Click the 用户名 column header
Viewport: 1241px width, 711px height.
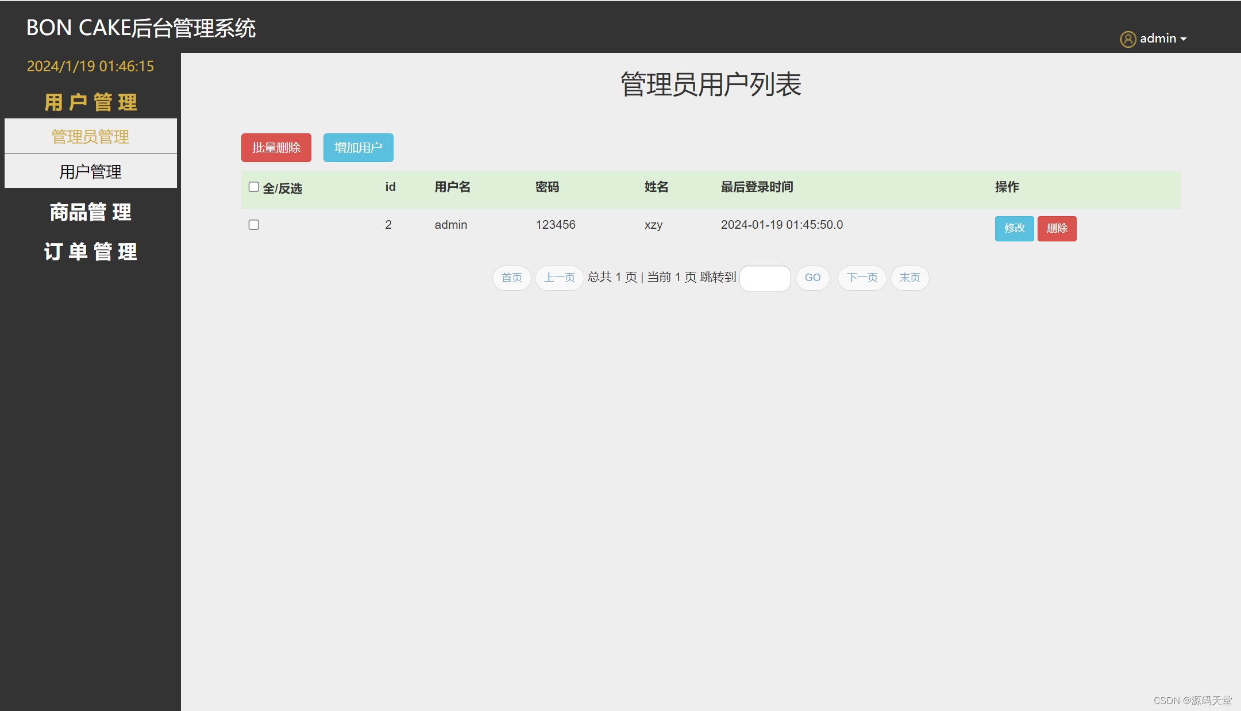[453, 187]
